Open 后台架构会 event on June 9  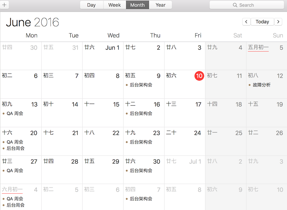coord(141,85)
